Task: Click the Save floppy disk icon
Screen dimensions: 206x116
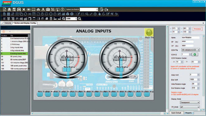Action: coord(14,10)
